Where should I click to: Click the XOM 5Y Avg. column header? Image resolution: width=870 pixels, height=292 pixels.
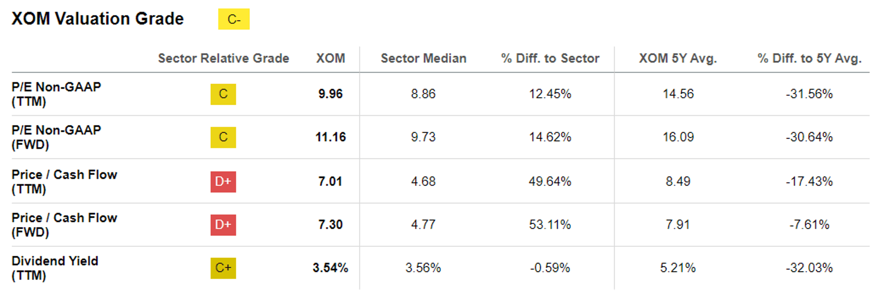(x=678, y=58)
